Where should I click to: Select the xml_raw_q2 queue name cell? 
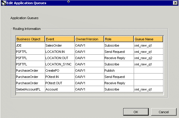pos(148,58)
